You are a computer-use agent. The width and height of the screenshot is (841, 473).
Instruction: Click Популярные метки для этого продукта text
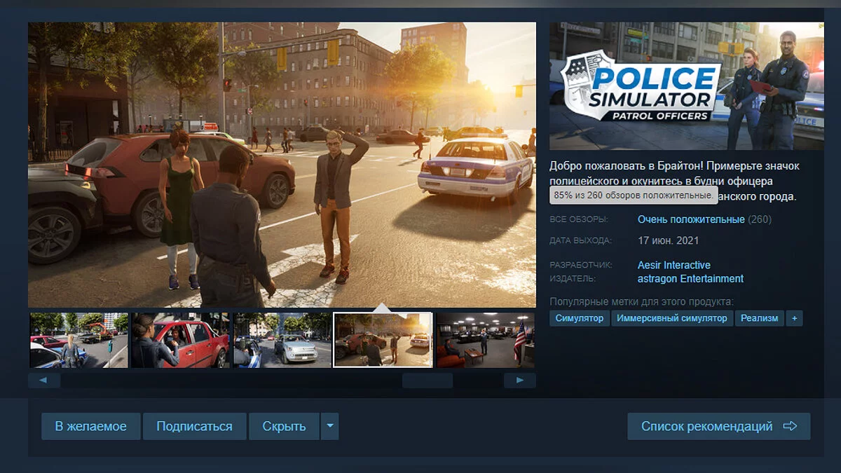click(641, 302)
